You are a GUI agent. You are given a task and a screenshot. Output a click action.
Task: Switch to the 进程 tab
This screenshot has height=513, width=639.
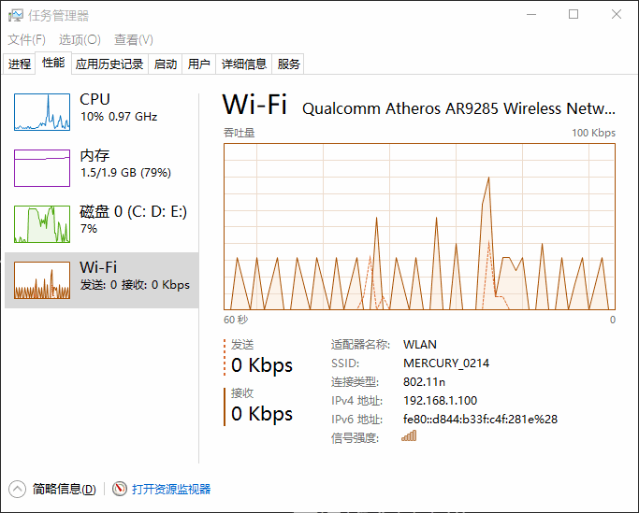click(20, 64)
